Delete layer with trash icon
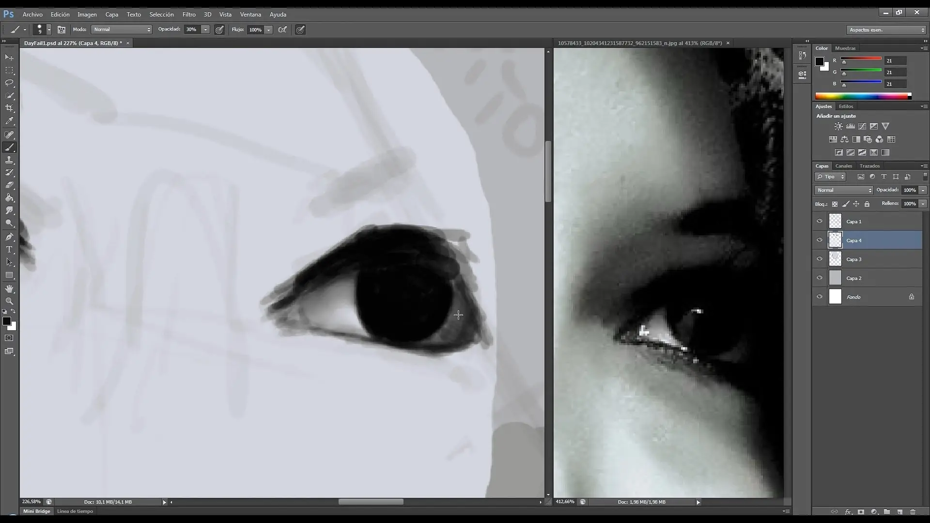 913,511
